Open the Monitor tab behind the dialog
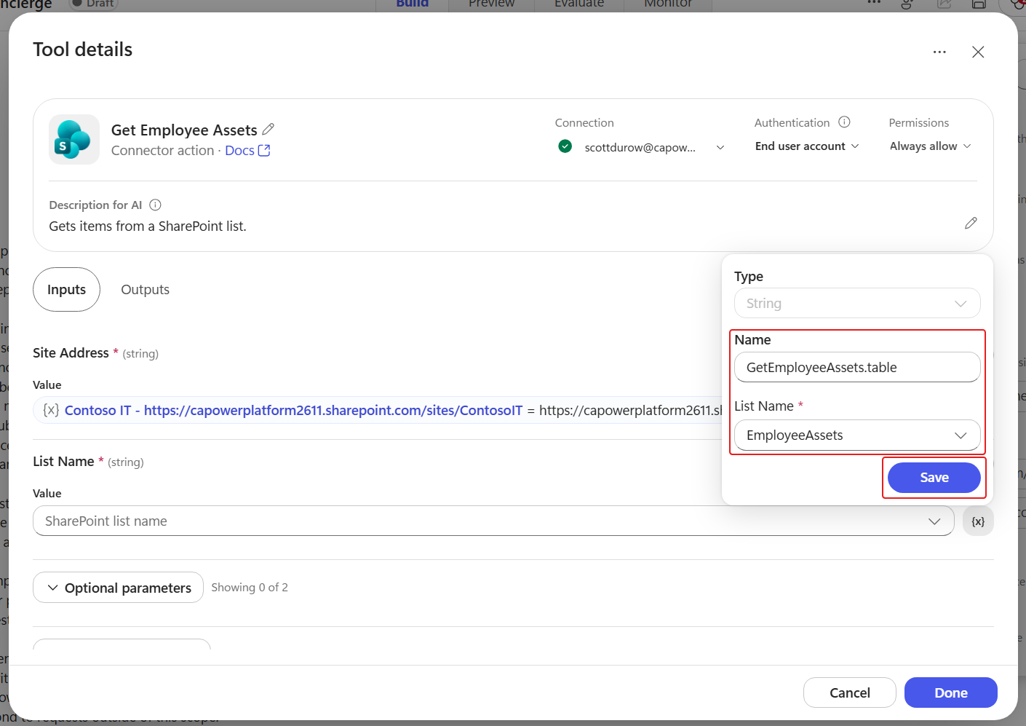Screen dimensions: 1026x726 [x=668, y=4]
